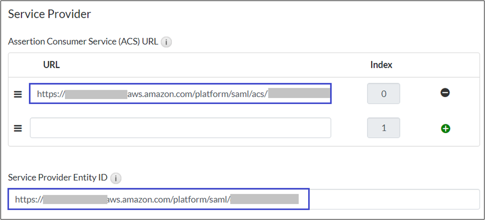Click drag handle of empty second URL row
Viewport: 485px width, 220px height.
18,128
